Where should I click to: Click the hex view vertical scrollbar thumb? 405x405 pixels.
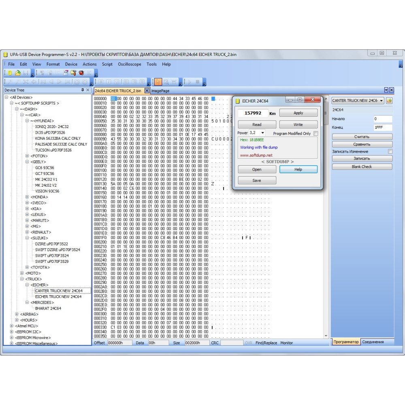tap(326, 114)
